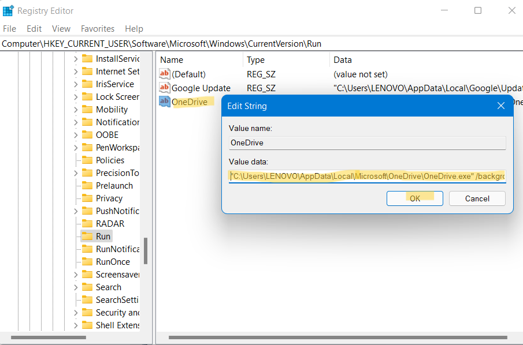Open the Edit menu

coord(34,29)
